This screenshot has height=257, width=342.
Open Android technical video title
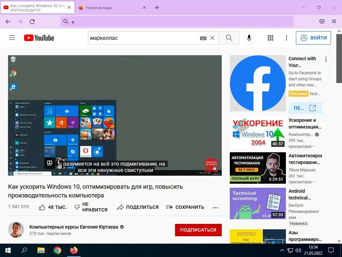coord(300,194)
